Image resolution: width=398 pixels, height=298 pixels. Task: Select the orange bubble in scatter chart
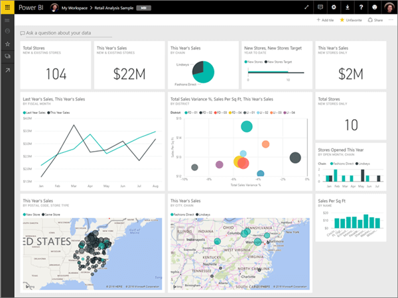265,144
